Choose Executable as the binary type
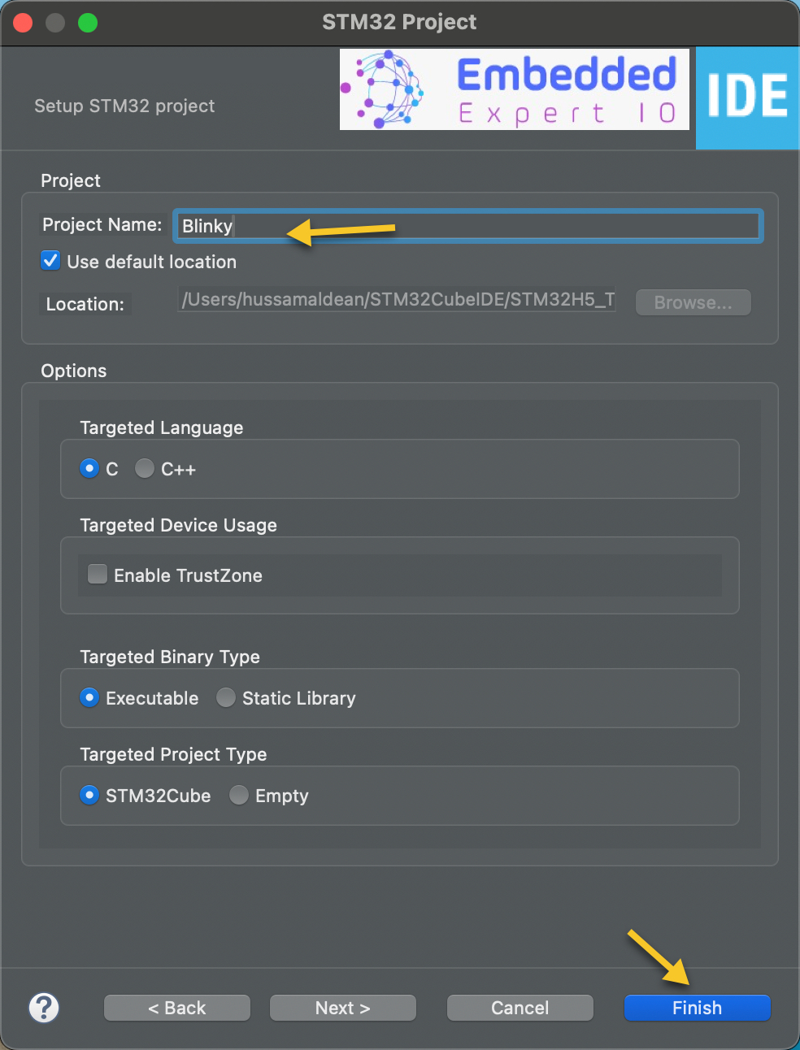800x1050 pixels. (89, 697)
